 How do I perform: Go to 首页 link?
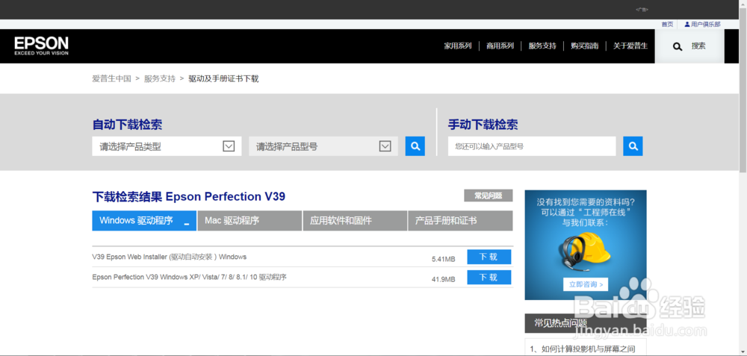pos(667,25)
